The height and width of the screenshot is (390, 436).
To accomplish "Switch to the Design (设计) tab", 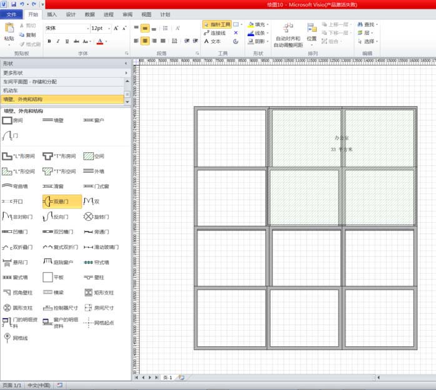I will (x=71, y=14).
